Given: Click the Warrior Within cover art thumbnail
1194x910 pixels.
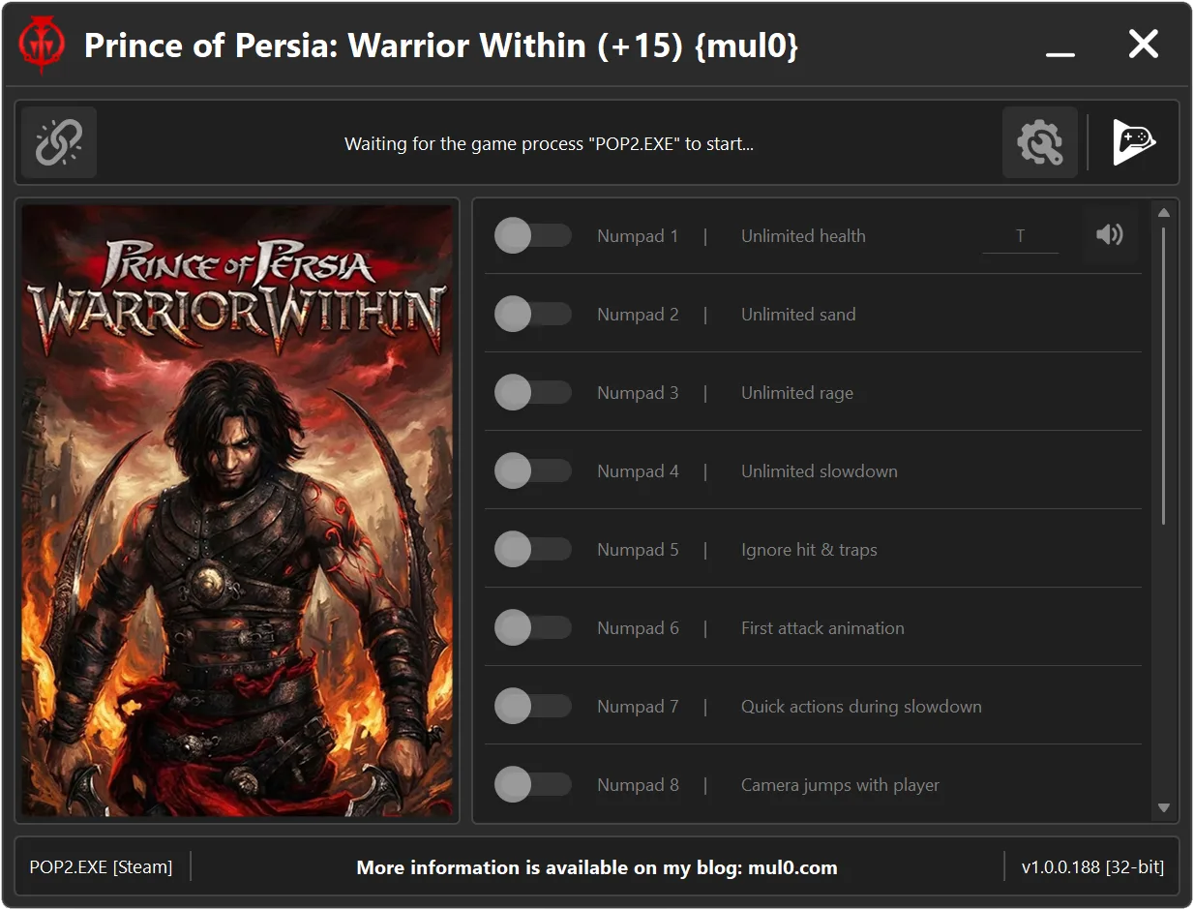Looking at the screenshot, I should tap(237, 510).
